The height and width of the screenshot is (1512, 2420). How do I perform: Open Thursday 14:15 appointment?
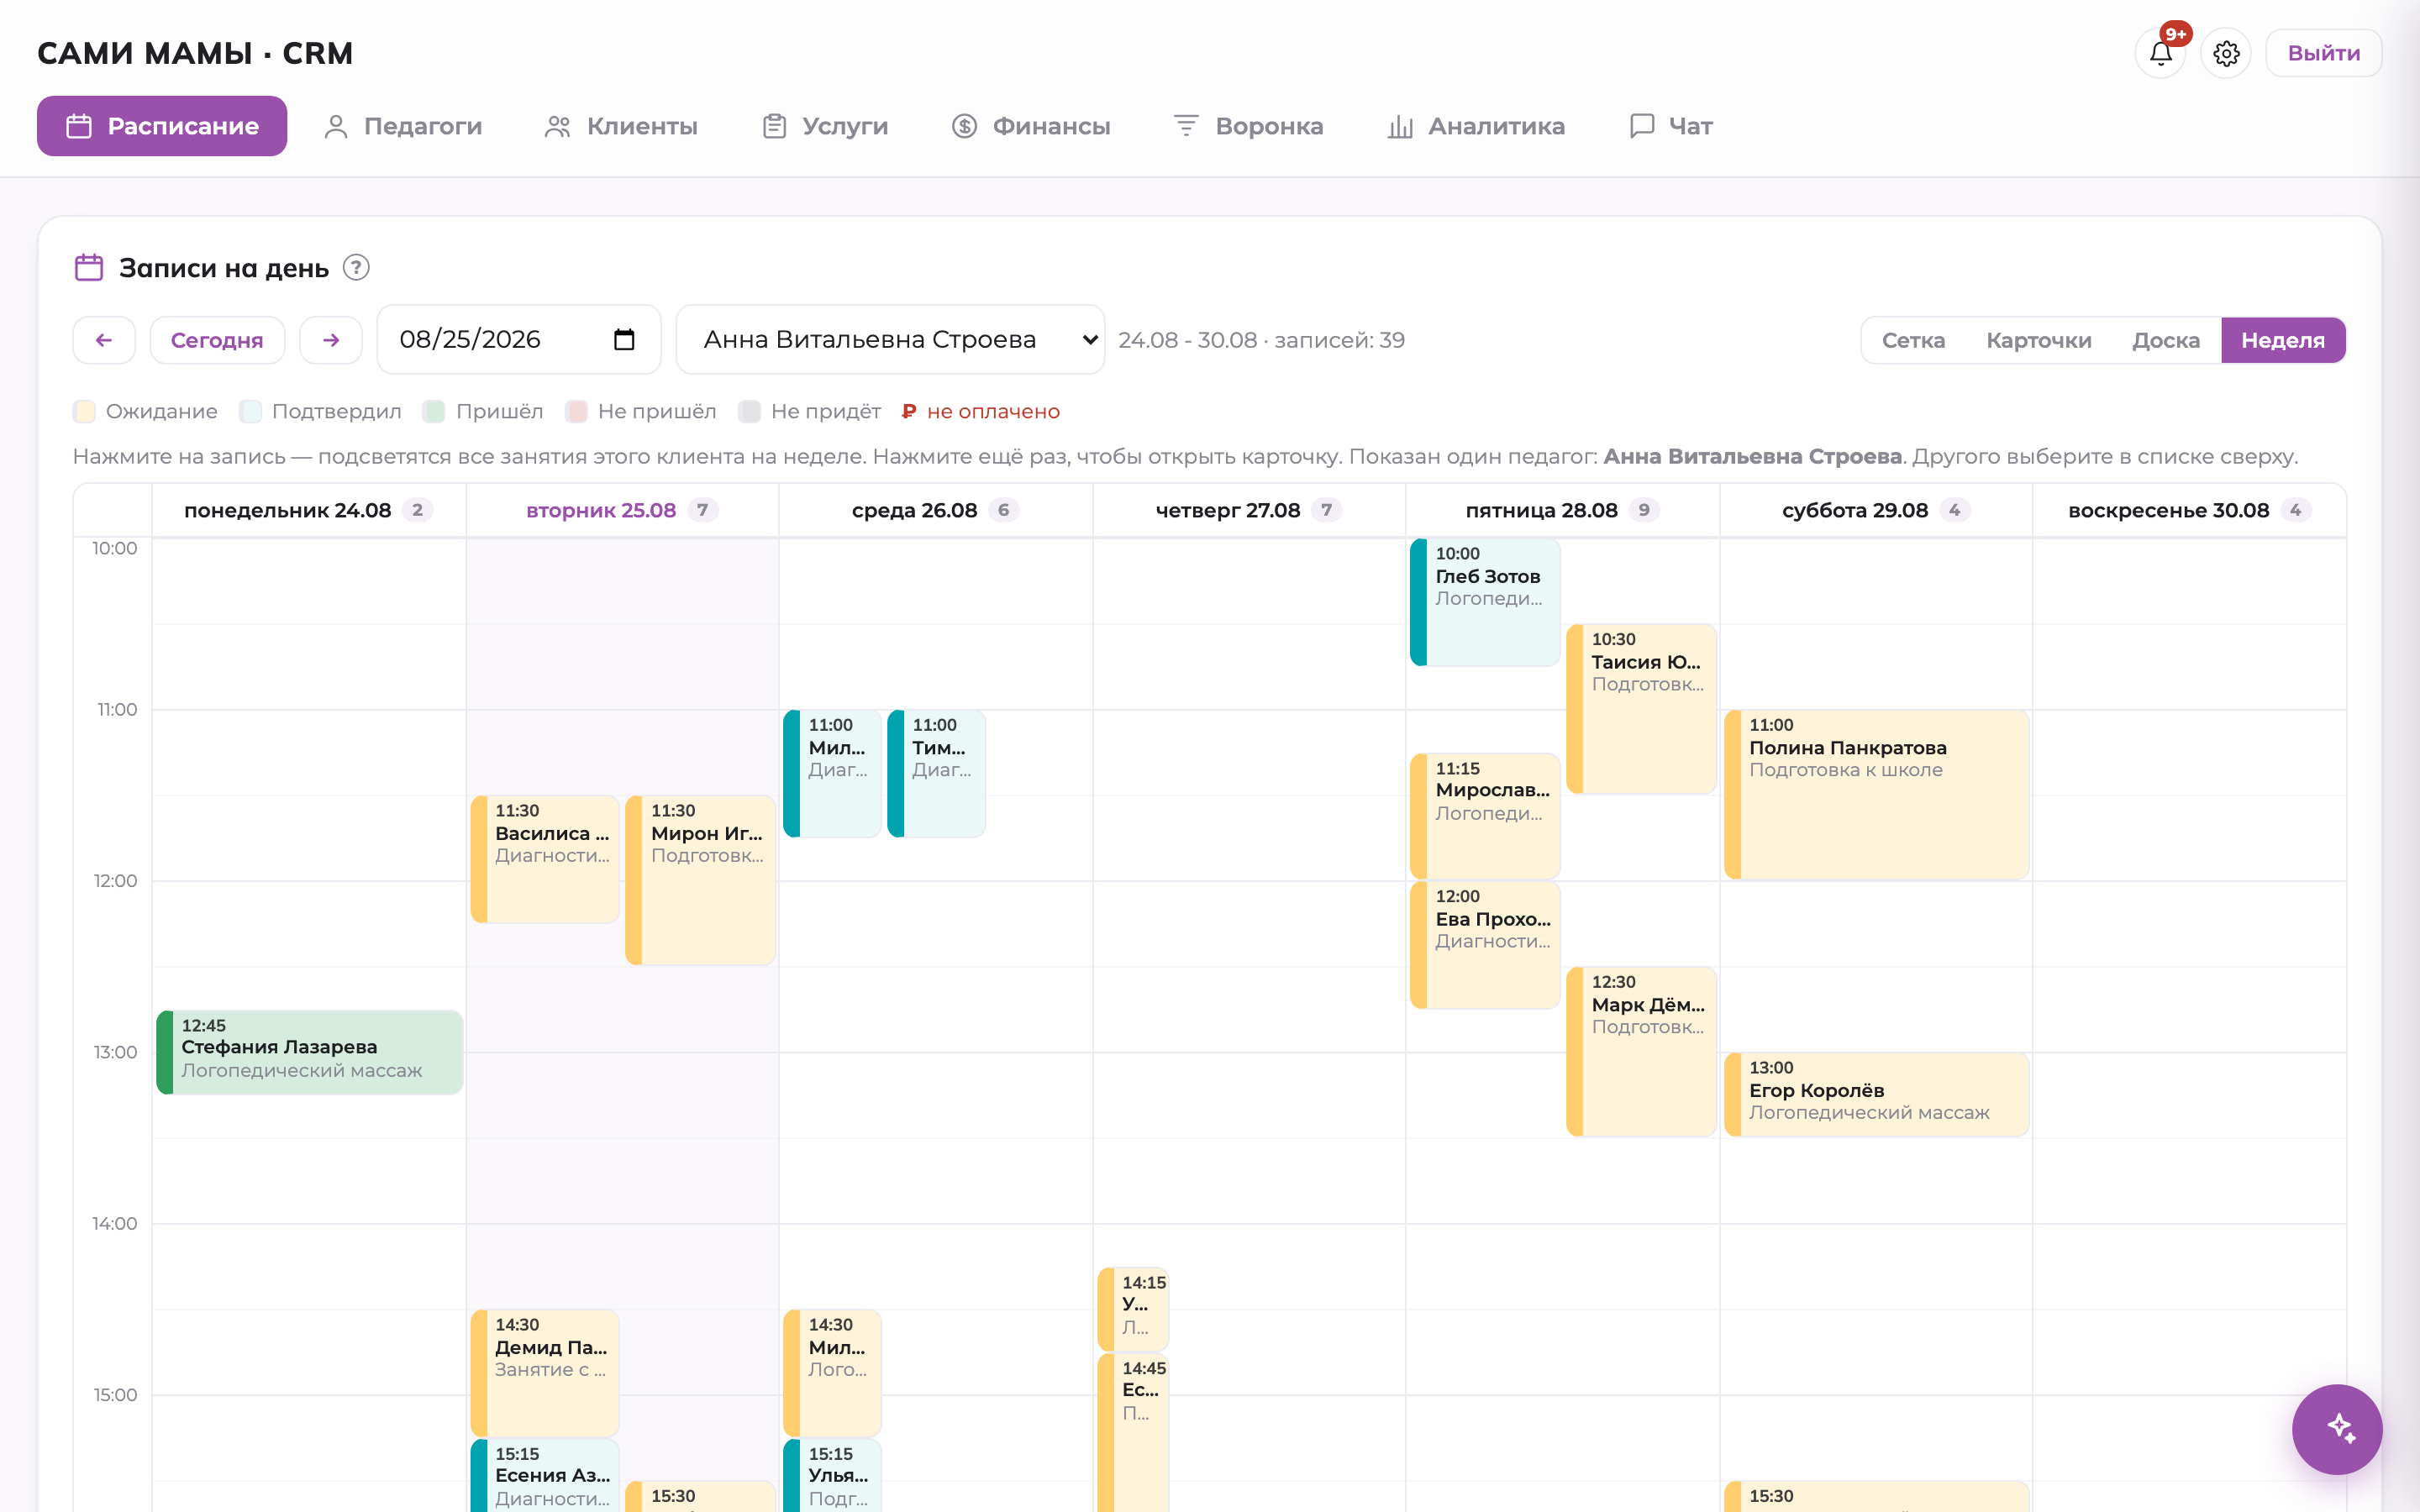1133,1309
